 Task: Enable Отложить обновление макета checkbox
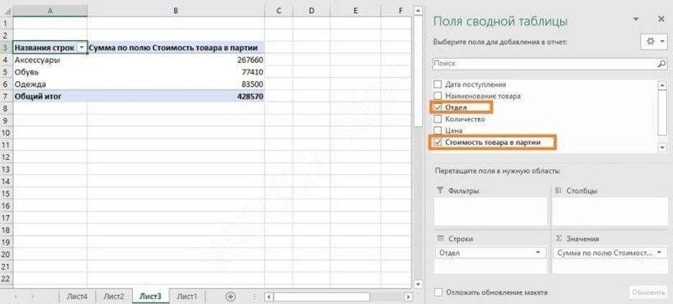(x=439, y=293)
